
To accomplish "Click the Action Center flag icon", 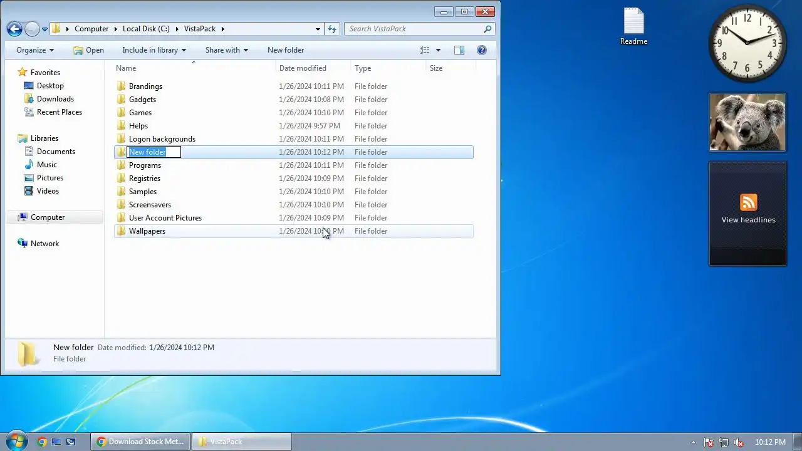I will coord(709,442).
